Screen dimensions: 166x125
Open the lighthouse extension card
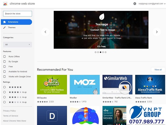coord(85,115)
